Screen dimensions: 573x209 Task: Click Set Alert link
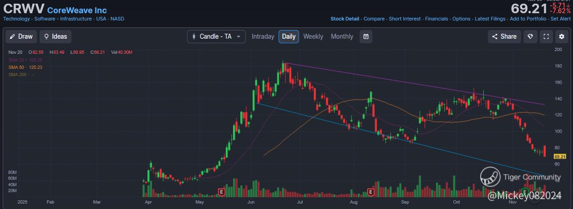coord(561,19)
